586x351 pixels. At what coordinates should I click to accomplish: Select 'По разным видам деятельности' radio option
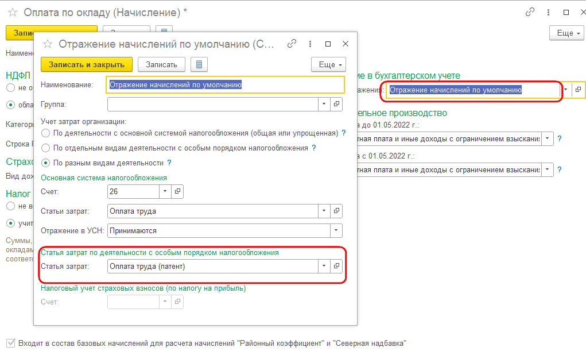click(45, 163)
